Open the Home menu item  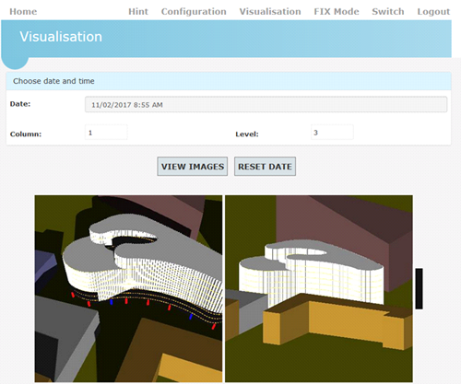(x=23, y=12)
